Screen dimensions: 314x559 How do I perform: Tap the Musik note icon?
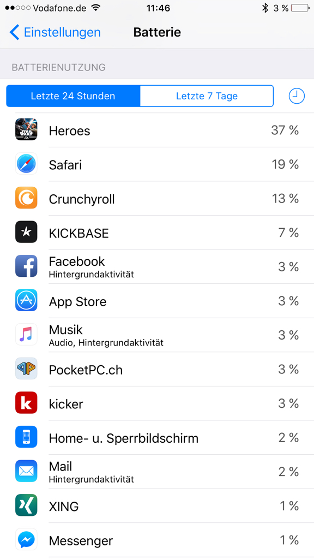click(26, 335)
